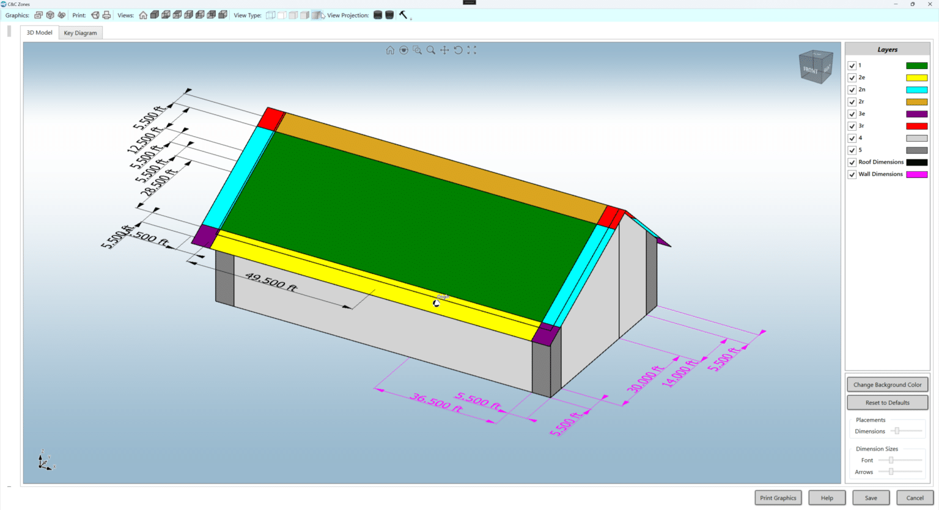939x510 pixels.
Task: Hide layer 2n by unchecking it
Action: (x=852, y=89)
